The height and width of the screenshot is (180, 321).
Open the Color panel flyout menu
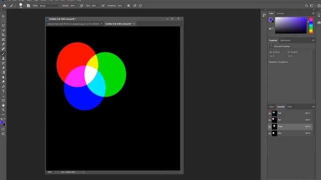point(313,13)
